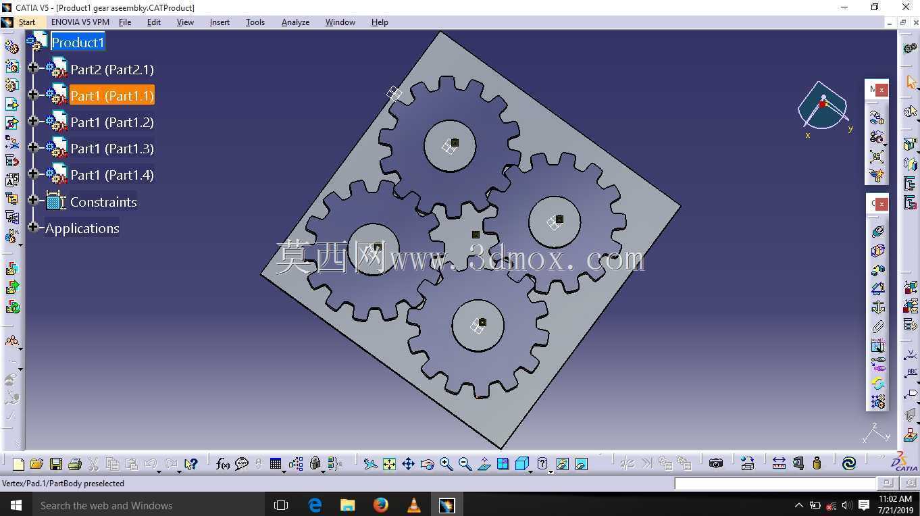Capture image with camera icon
The width and height of the screenshot is (920, 516).
715,463
